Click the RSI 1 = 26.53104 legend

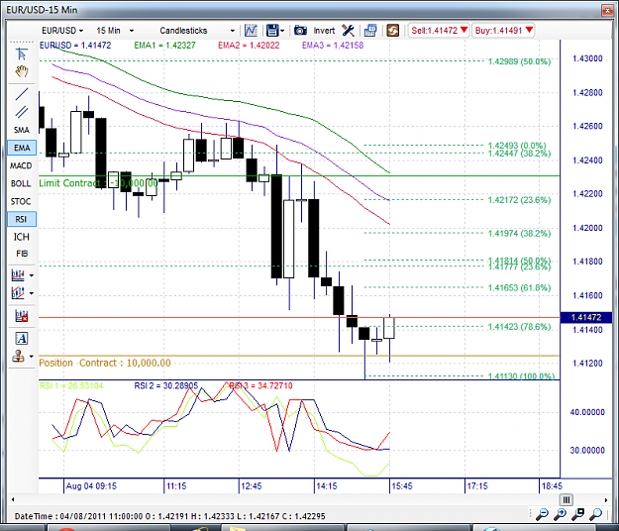71,385
